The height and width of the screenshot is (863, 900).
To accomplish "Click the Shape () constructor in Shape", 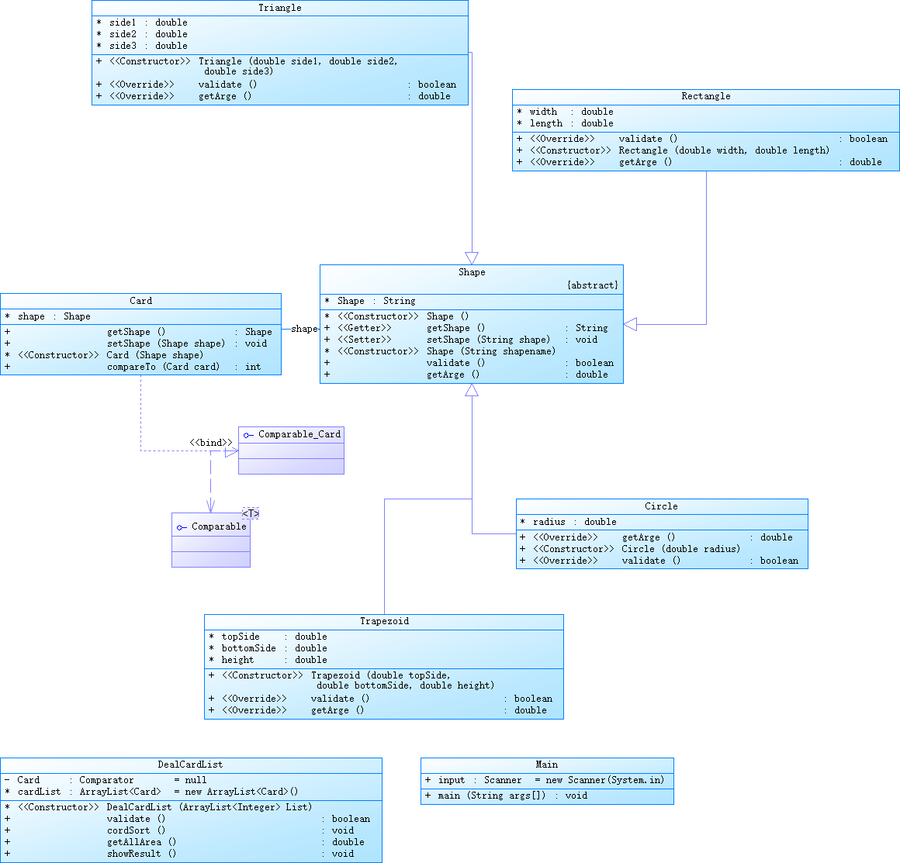I will [x=396, y=316].
